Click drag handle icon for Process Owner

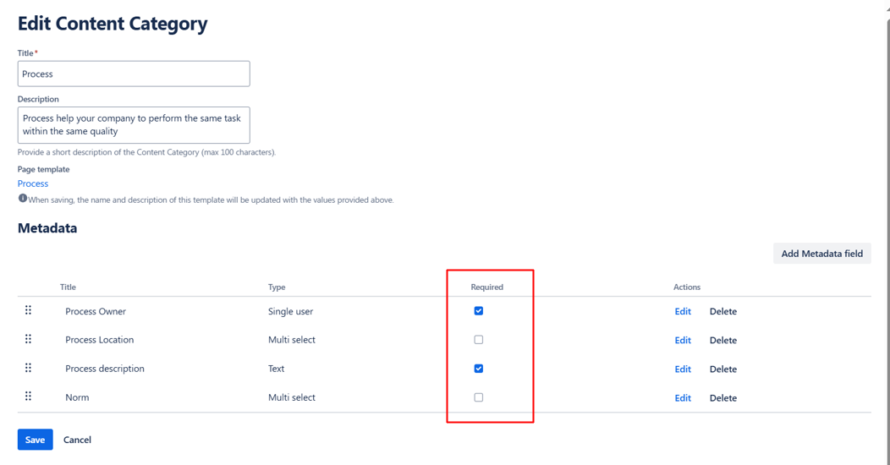tap(28, 310)
